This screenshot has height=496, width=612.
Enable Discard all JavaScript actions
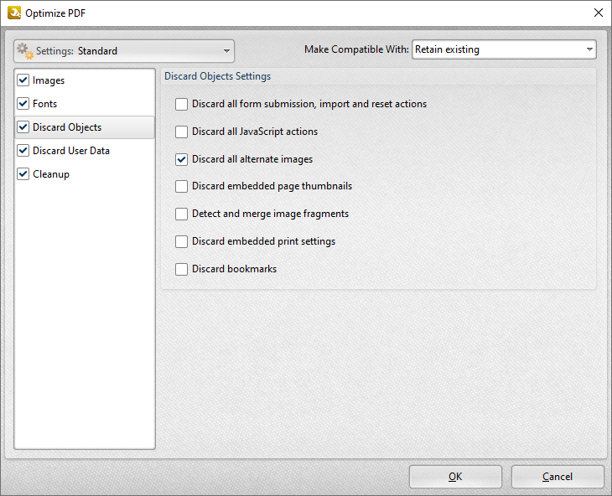(181, 132)
